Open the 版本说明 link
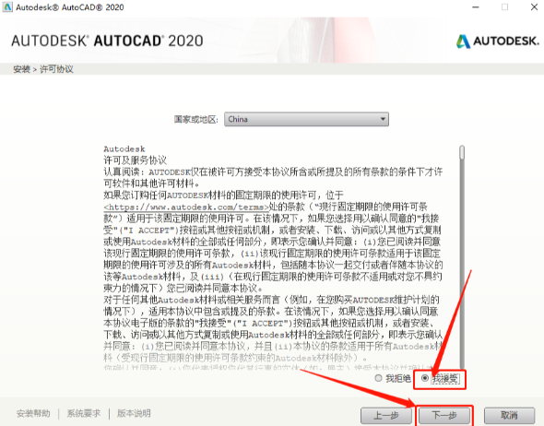The height and width of the screenshot is (426, 544). coord(134,413)
